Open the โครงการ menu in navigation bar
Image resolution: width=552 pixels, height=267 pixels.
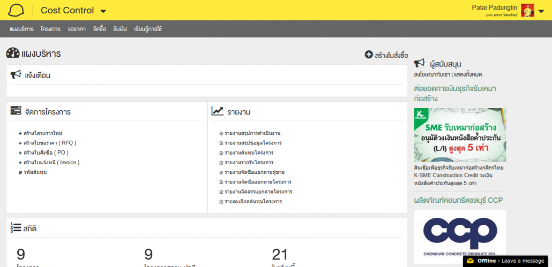pyautogui.click(x=50, y=29)
